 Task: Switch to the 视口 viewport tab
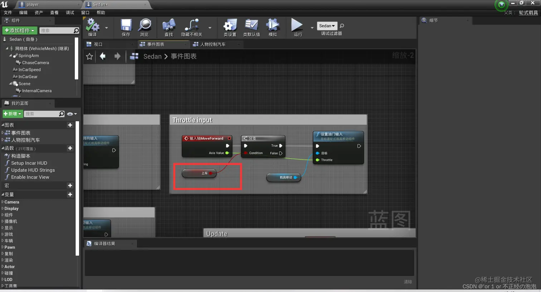coord(98,44)
